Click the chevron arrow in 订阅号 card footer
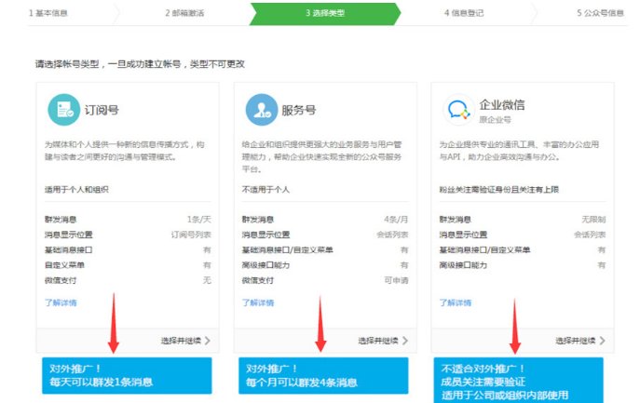This screenshot has width=640, height=403. tap(208, 341)
